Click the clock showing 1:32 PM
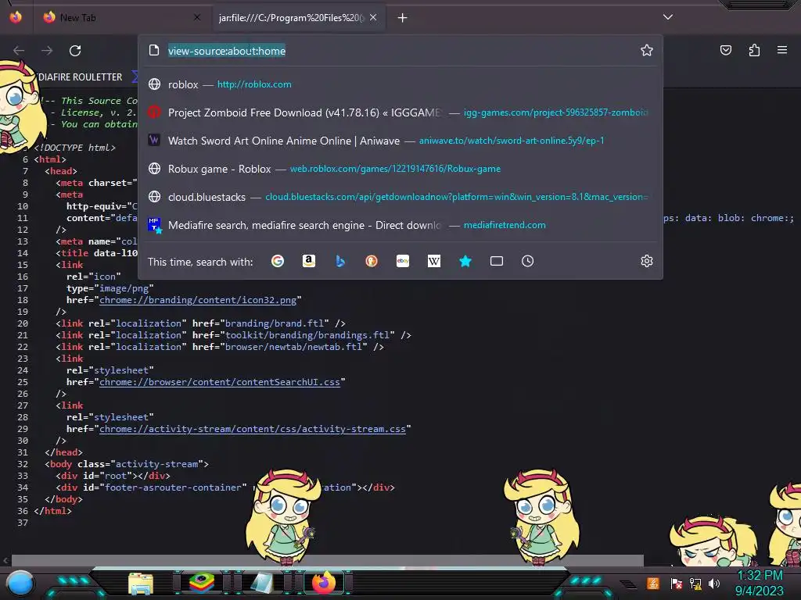Image resolution: width=801 pixels, height=600 pixels. 760,576
